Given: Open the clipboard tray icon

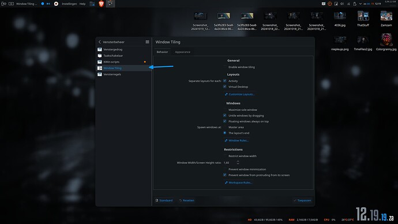Looking at the screenshot, I should 355,4.
